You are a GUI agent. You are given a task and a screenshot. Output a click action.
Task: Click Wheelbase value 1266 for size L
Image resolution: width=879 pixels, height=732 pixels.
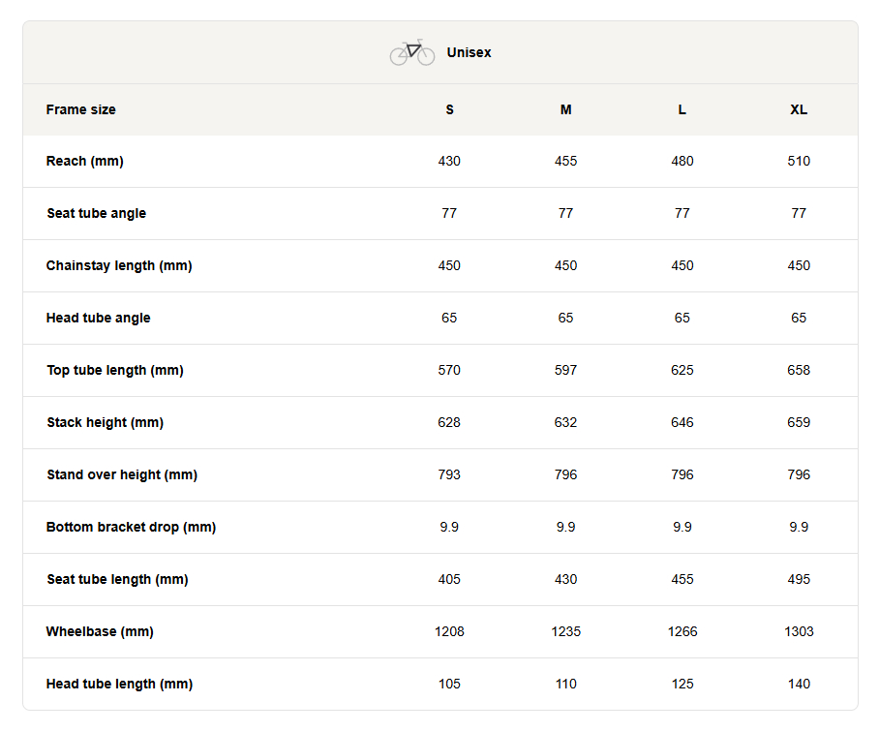(x=682, y=631)
